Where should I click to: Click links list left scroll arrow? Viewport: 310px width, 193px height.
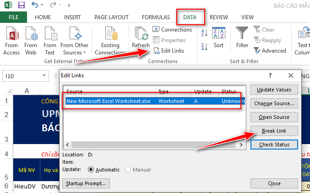67,145
